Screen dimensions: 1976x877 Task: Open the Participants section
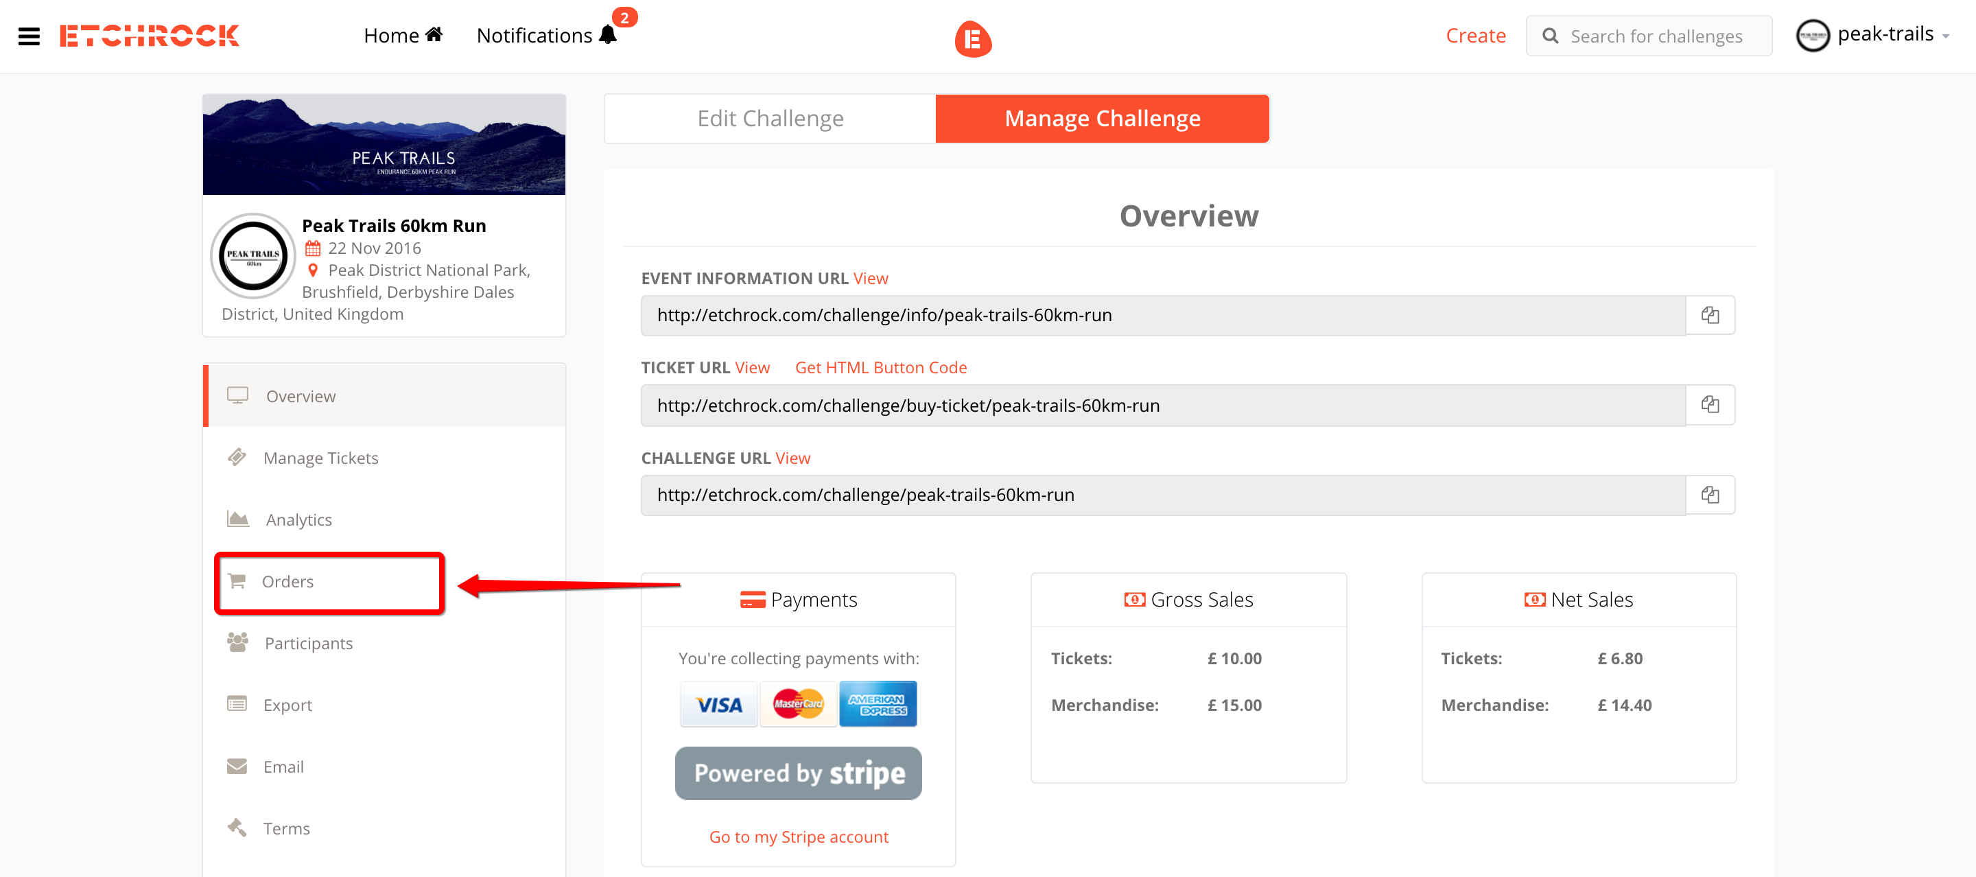pyautogui.click(x=308, y=643)
